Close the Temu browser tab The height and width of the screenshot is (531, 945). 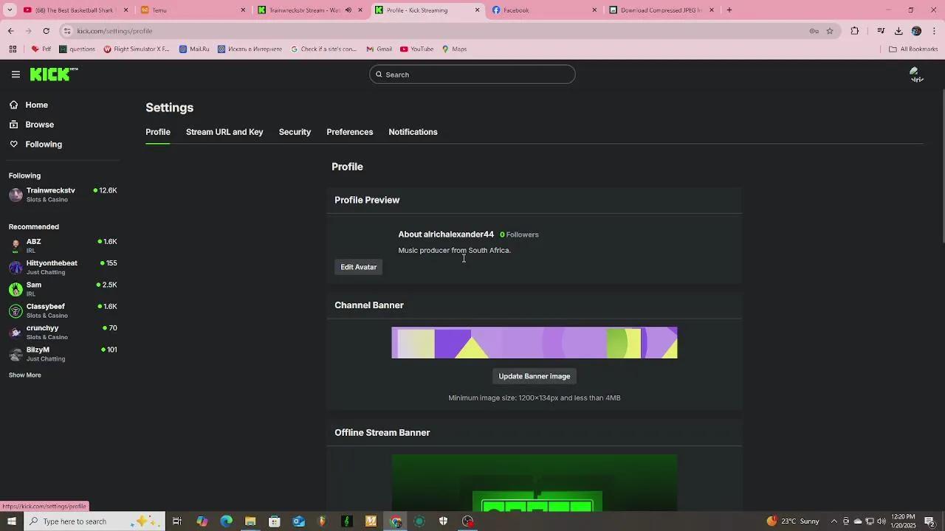pos(243,10)
